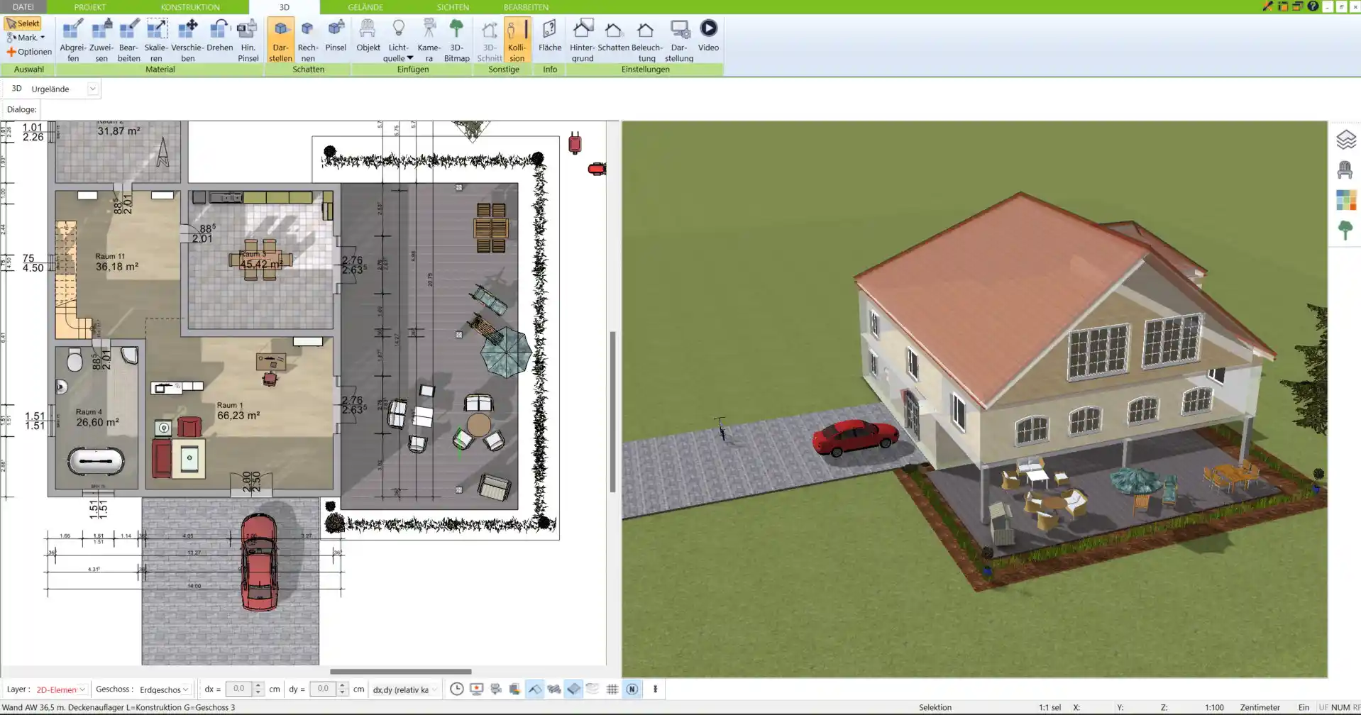Click the monitor display icon bottom toolbar
This screenshot has width=1361, height=715.
coord(476,689)
